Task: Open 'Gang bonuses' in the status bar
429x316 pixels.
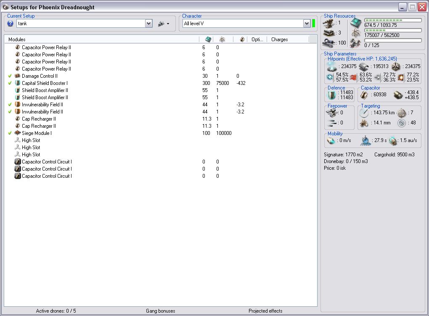Action: click(x=160, y=311)
